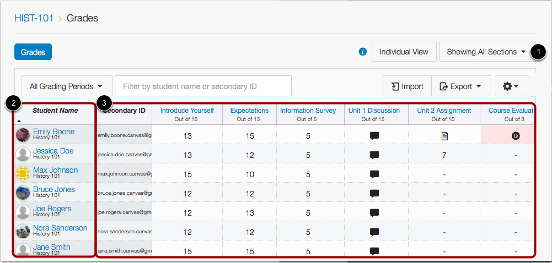The width and height of the screenshot is (552, 263).
Task: Click Max Johnson's avatar picture
Action: coord(23,174)
